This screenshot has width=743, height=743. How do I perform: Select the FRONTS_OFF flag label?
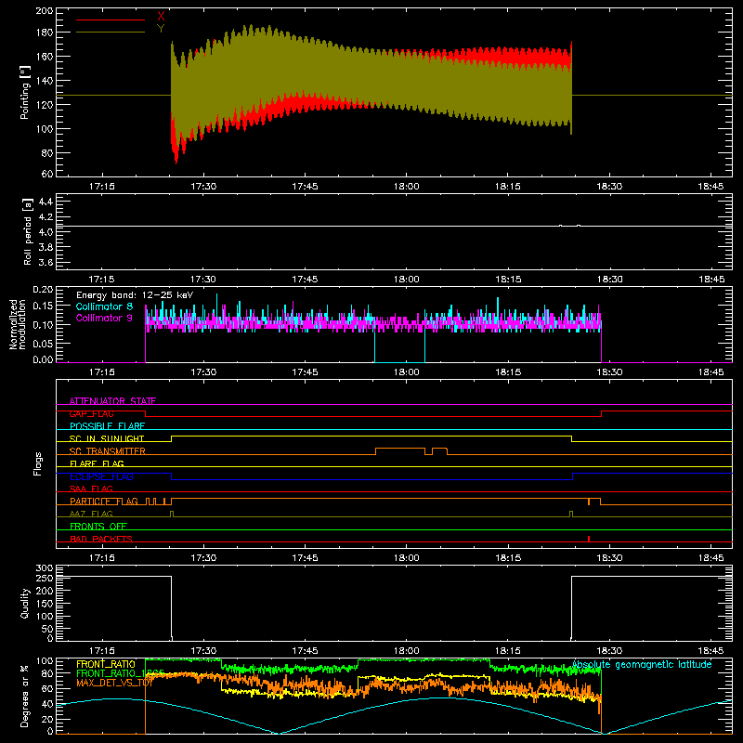98,527
